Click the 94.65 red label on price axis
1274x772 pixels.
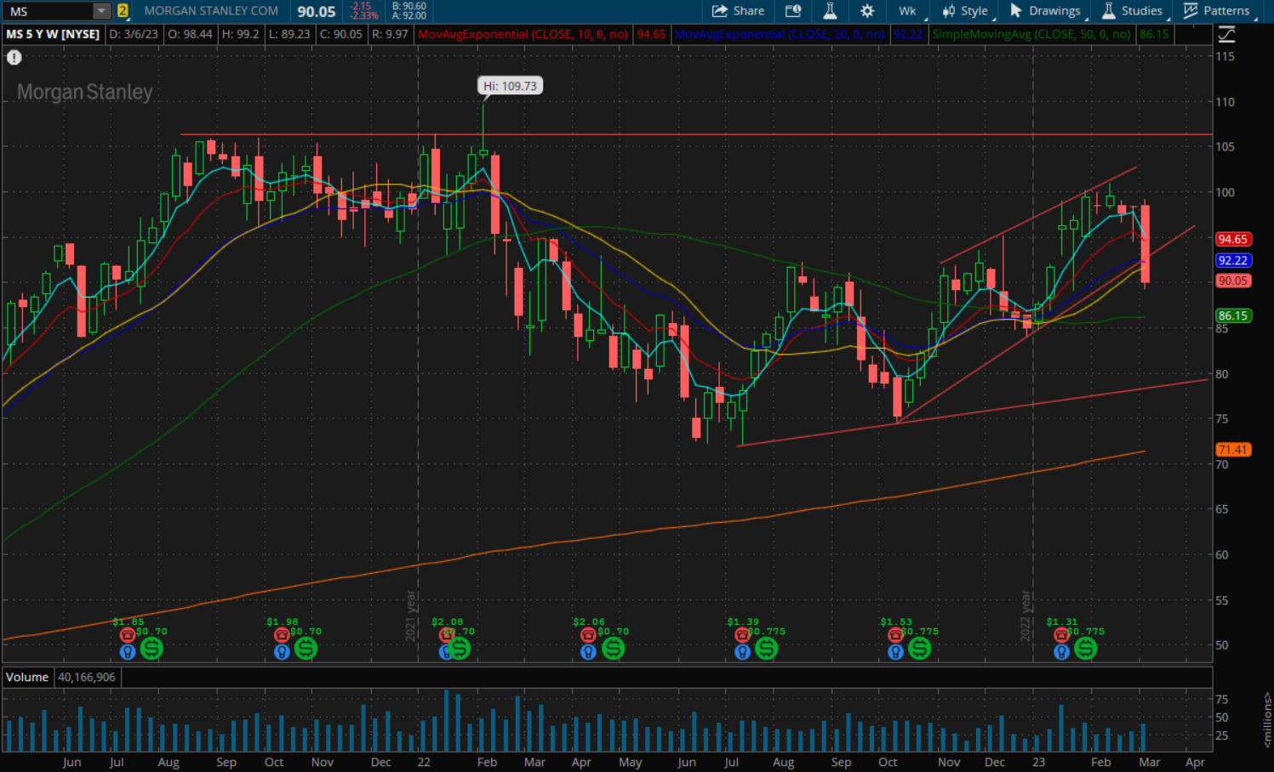[1232, 239]
